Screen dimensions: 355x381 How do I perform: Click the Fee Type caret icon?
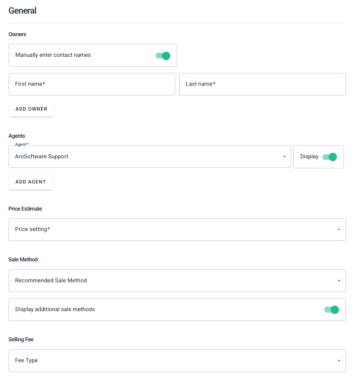pos(339,360)
